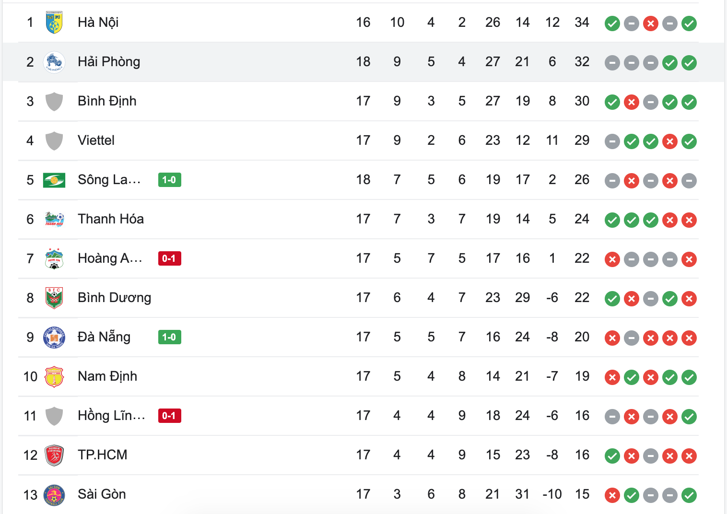
Task: Click the Thanh Hóa club logo
Action: pos(54,219)
